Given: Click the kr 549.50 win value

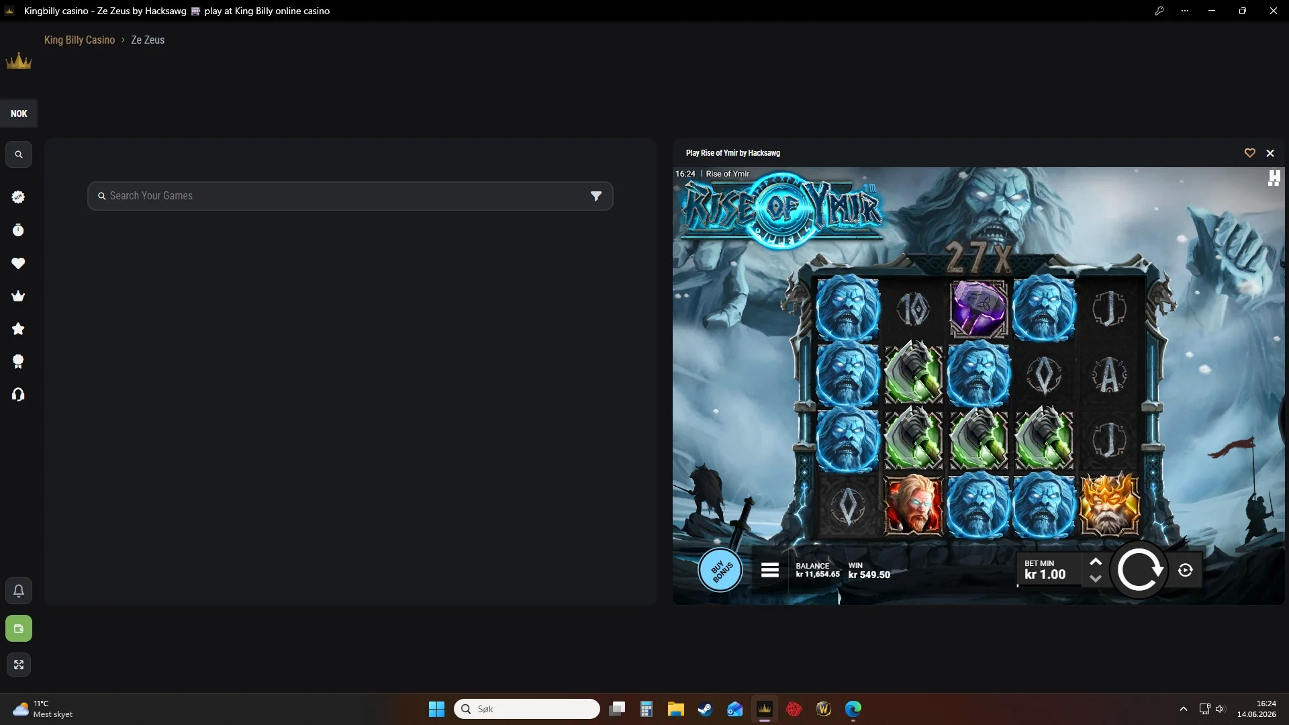Looking at the screenshot, I should click(869, 575).
